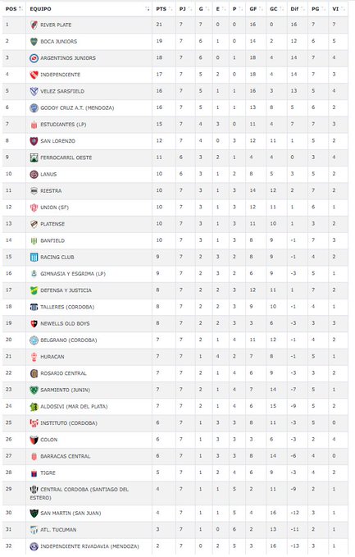Click the Racing Club crest icon
355x557 pixels.
[x=34, y=258]
